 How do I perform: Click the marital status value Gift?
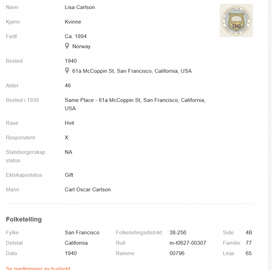(69, 175)
